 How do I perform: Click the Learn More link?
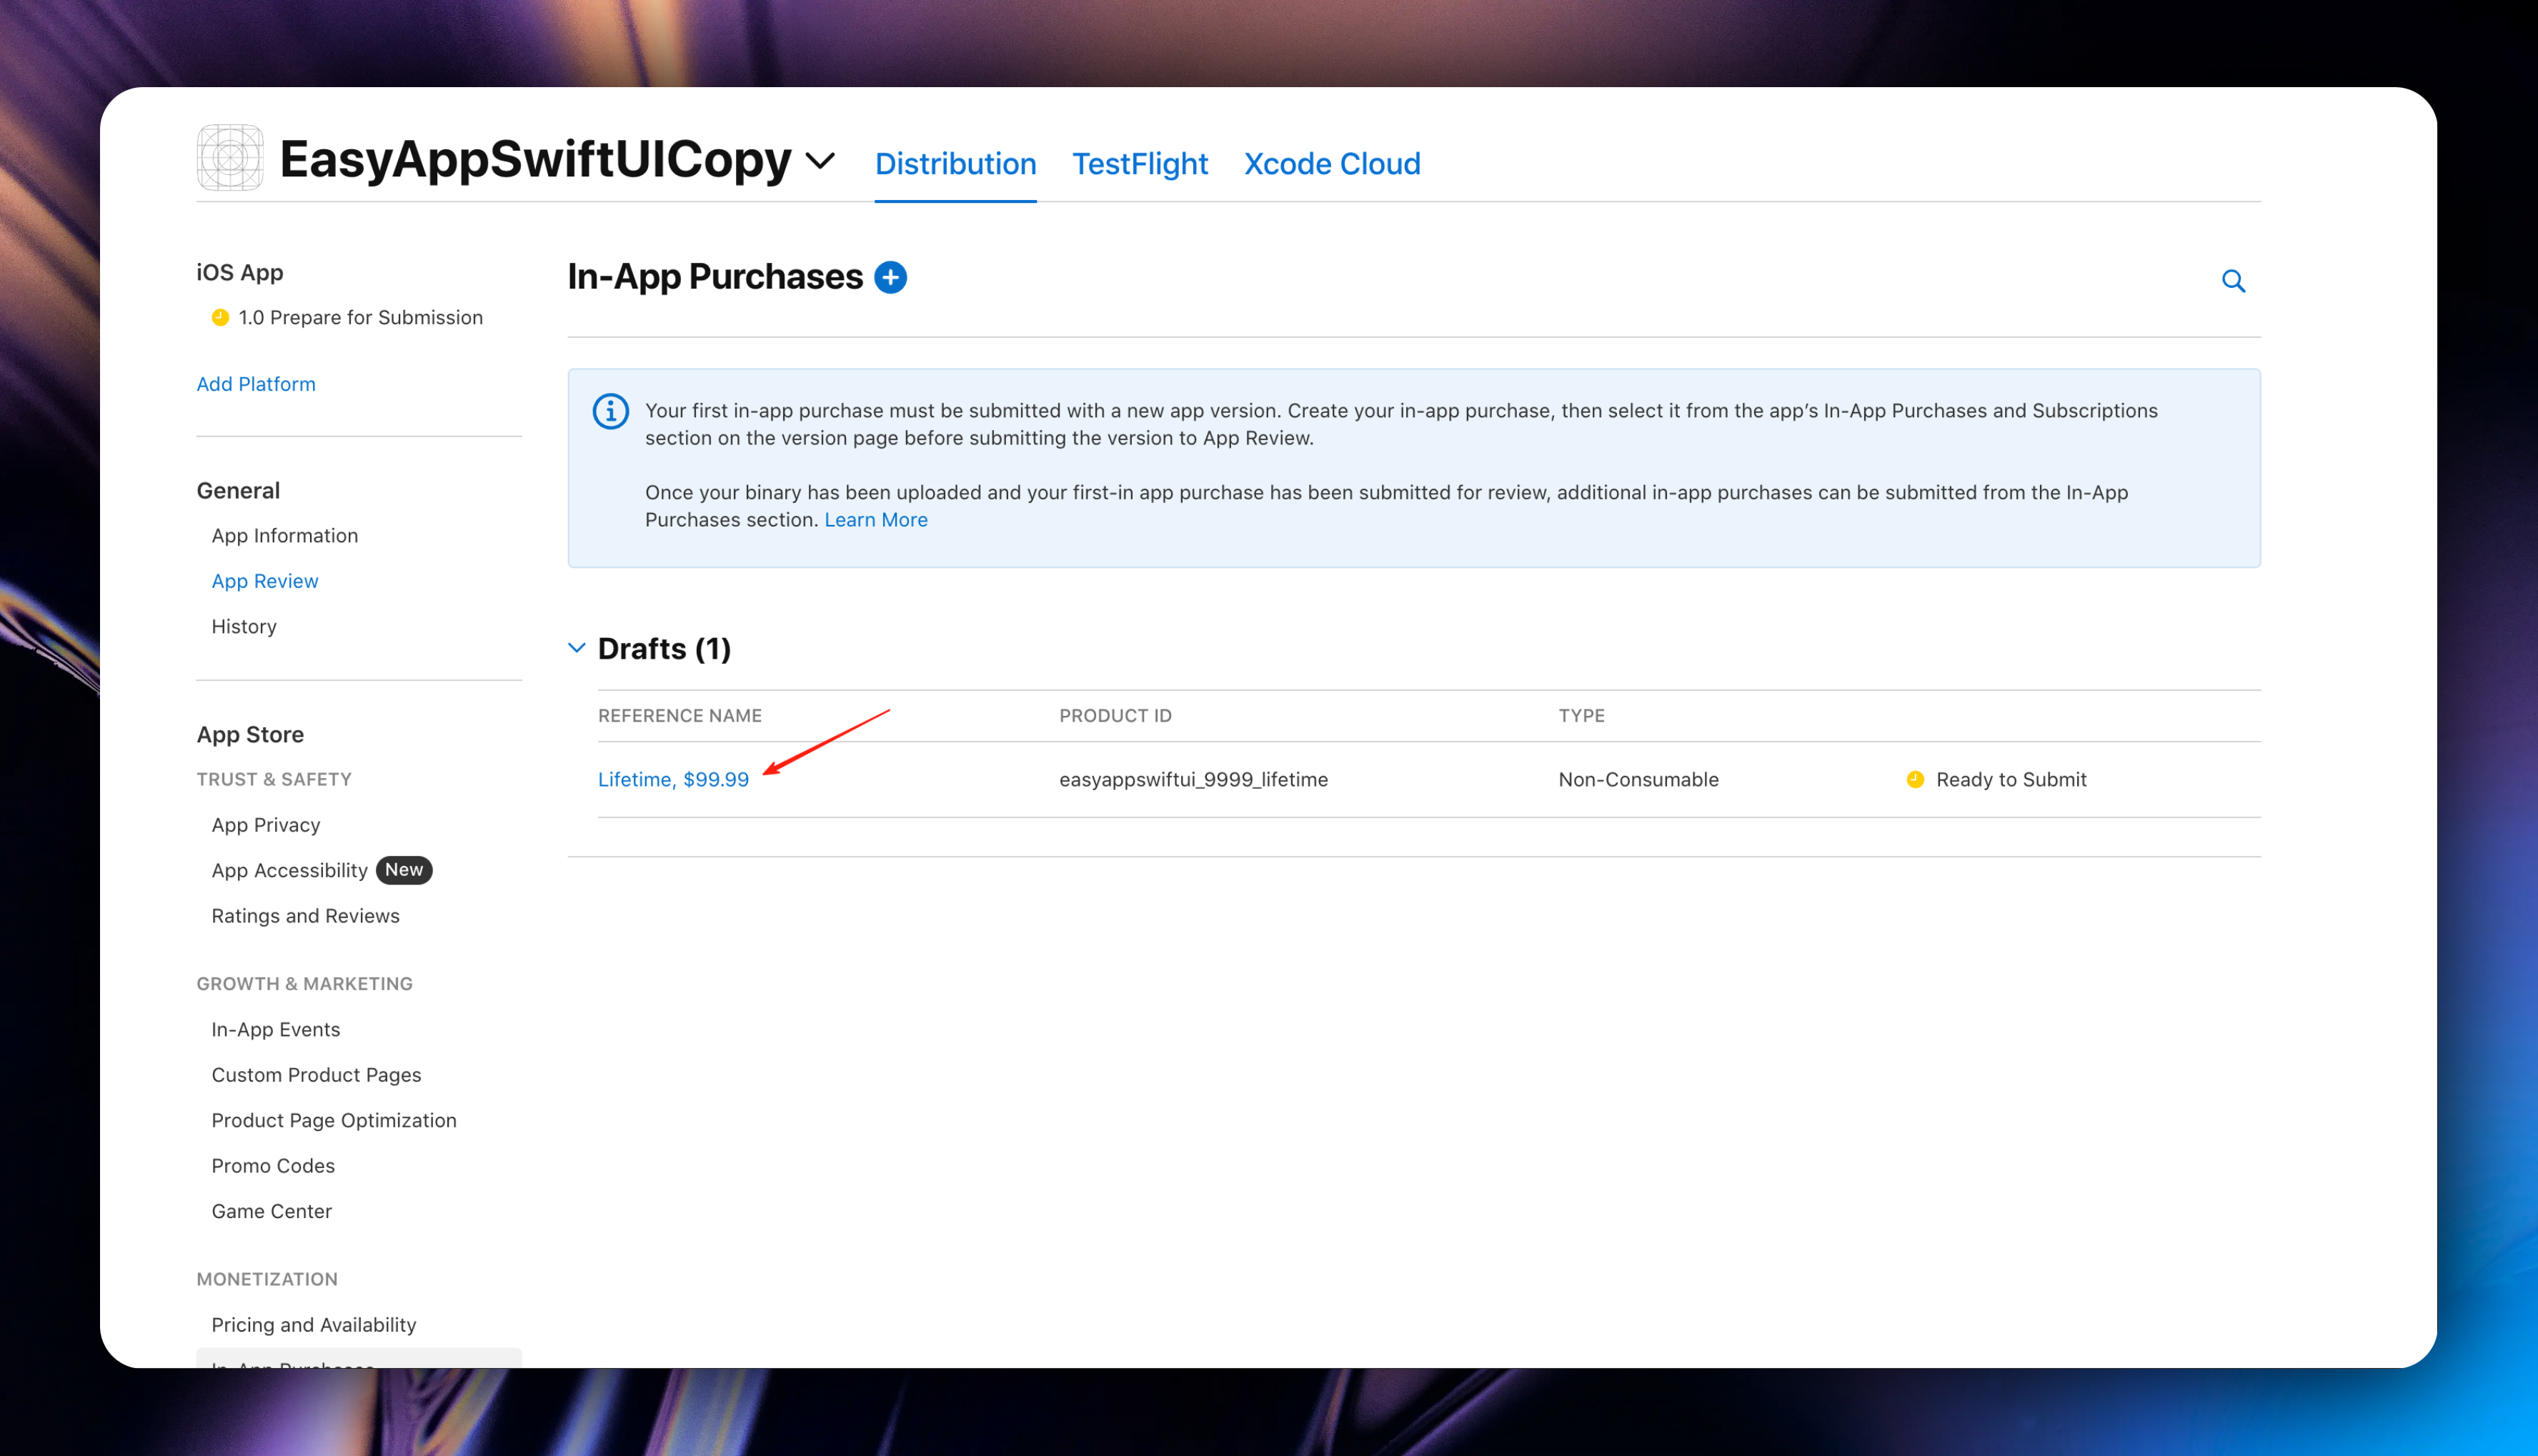coord(875,520)
